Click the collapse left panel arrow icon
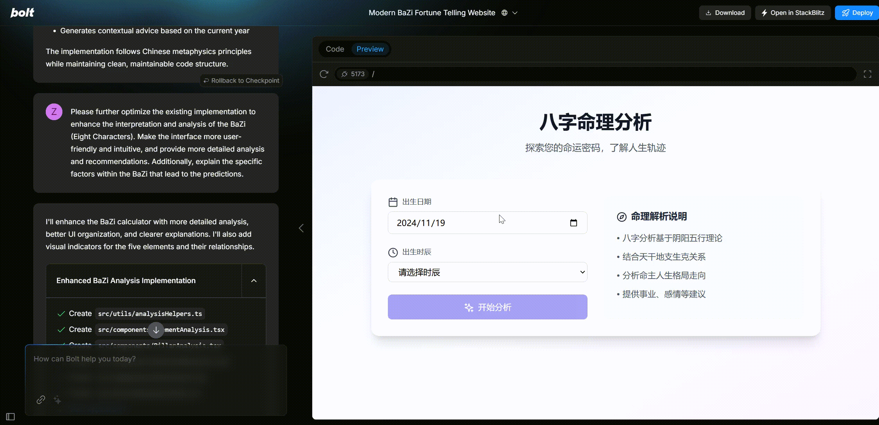 coord(302,228)
